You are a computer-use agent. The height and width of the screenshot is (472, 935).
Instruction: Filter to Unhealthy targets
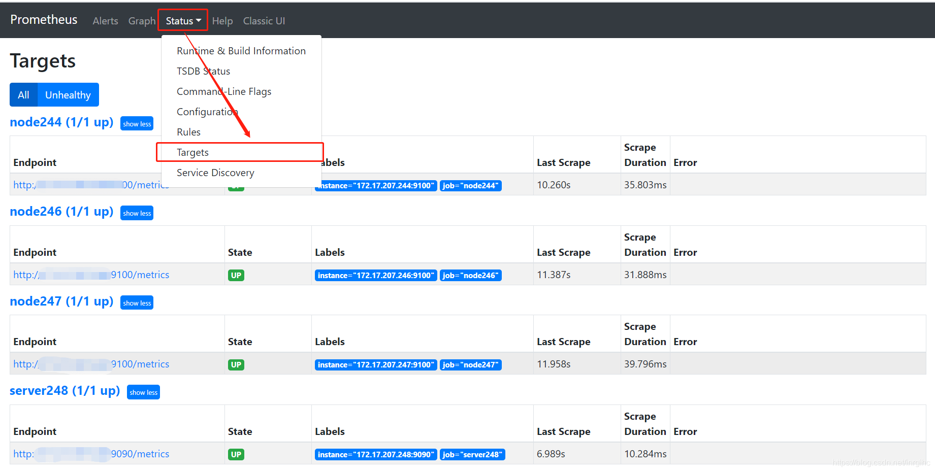68,95
